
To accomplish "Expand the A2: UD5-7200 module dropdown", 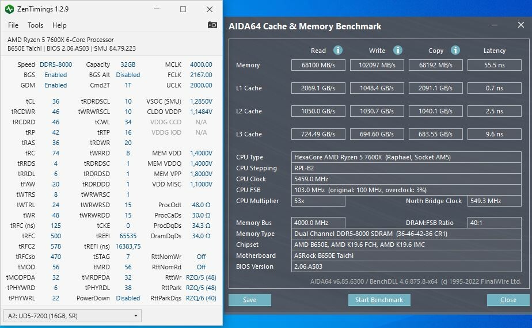I will tap(73, 316).
